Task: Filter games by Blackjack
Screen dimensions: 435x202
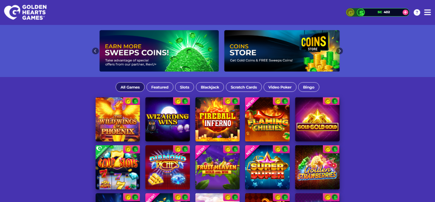Action: (210, 87)
